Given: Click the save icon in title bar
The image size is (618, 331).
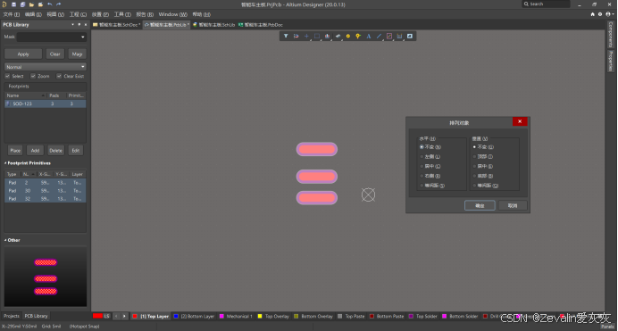Looking at the screenshot, I should point(13,4).
